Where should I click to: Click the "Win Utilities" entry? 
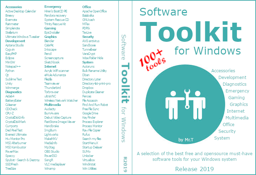[x=89, y=169]
